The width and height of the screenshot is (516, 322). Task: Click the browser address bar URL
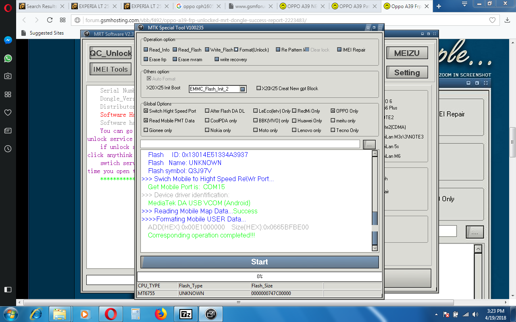pos(196,20)
